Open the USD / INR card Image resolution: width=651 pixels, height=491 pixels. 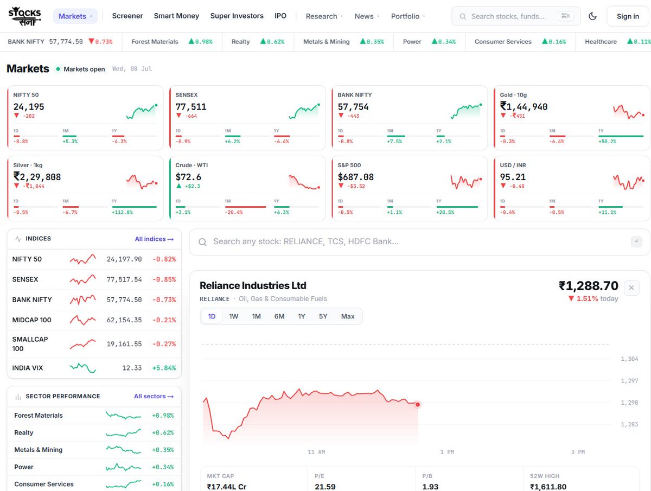(x=572, y=188)
